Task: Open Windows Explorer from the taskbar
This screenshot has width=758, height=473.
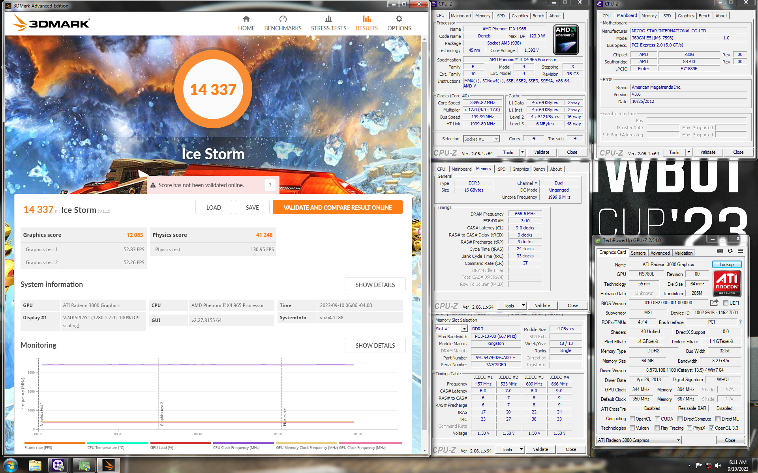Action: (x=35, y=466)
